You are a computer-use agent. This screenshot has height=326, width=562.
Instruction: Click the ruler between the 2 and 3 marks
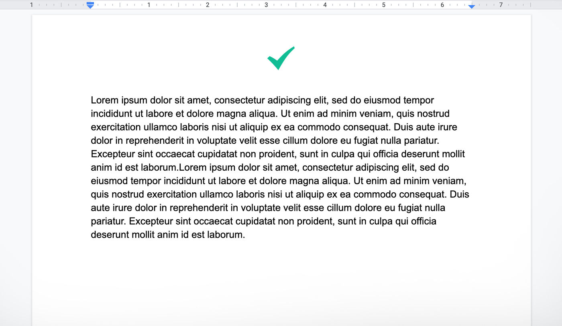(x=237, y=5)
